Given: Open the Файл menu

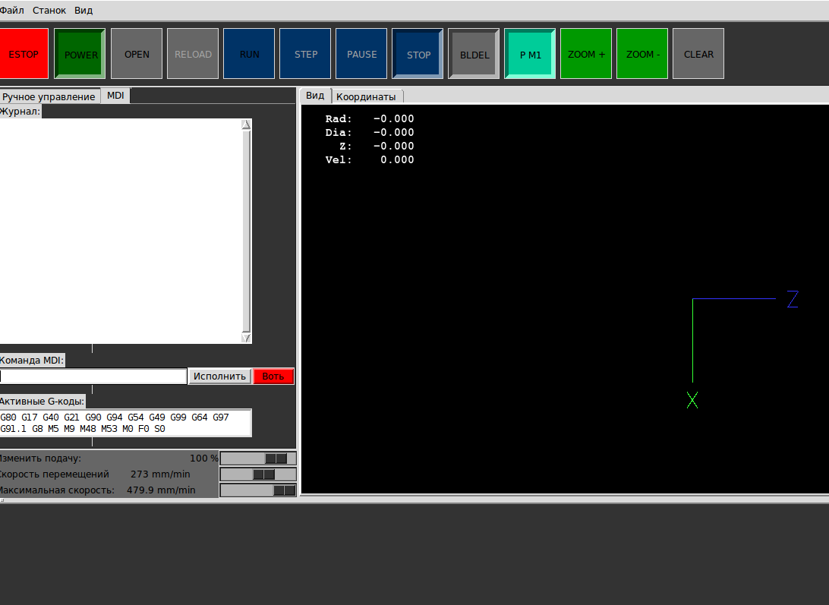Looking at the screenshot, I should (x=11, y=10).
